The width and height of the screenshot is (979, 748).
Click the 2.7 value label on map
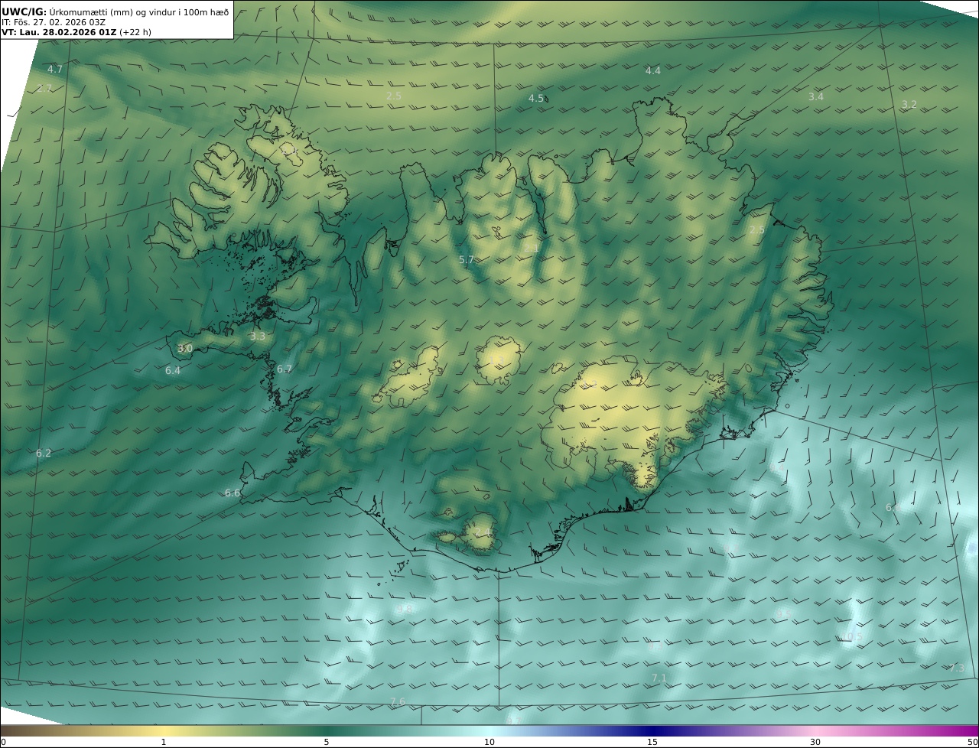(44, 89)
